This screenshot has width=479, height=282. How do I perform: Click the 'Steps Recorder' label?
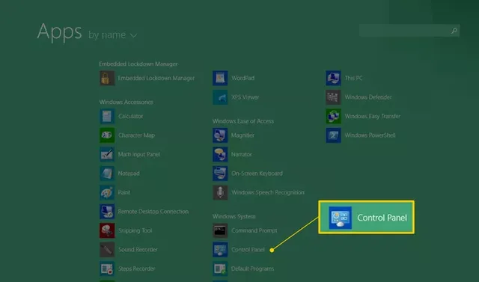[x=136, y=269]
